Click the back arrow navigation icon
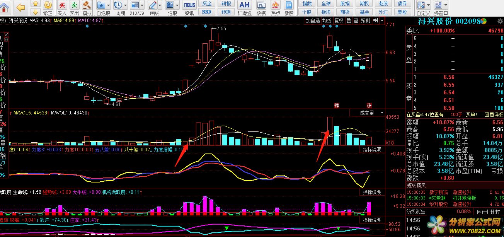This screenshot has width=504, height=237. click(x=20, y=7)
